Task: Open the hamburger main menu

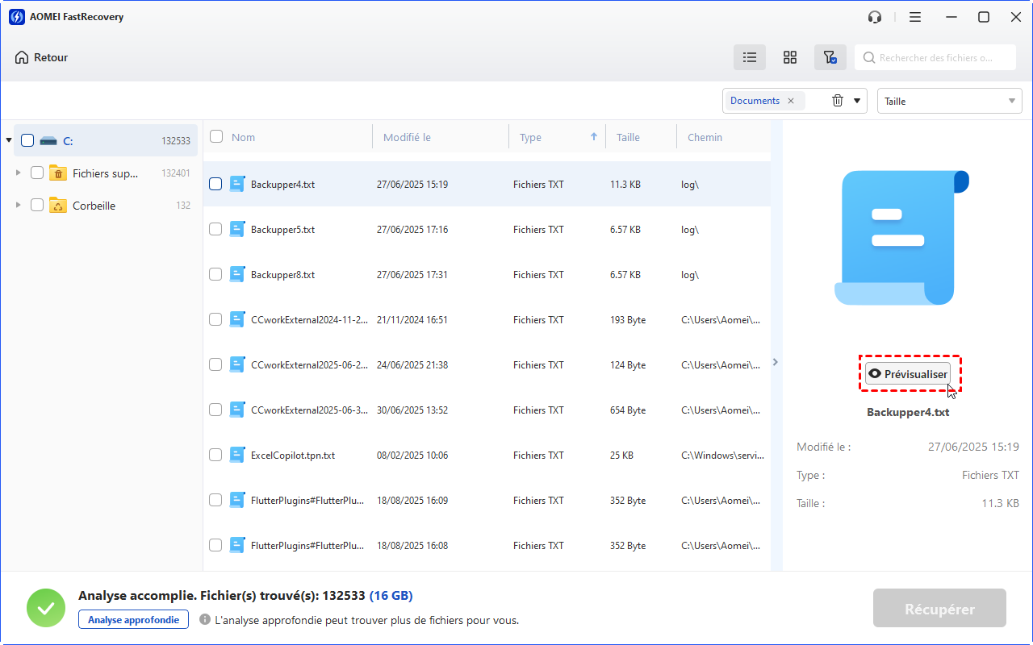Action: pyautogui.click(x=915, y=17)
